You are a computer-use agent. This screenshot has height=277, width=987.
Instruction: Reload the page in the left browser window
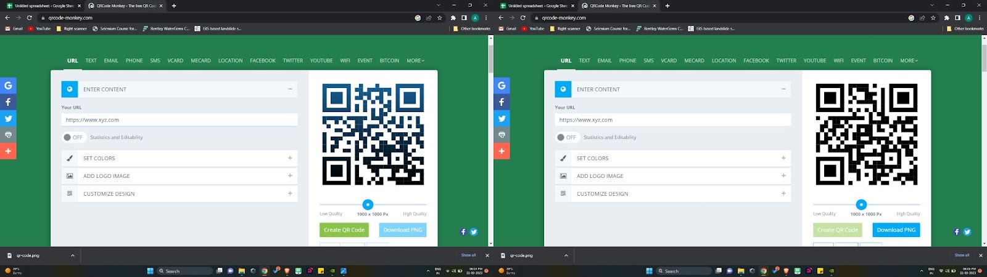tap(29, 18)
